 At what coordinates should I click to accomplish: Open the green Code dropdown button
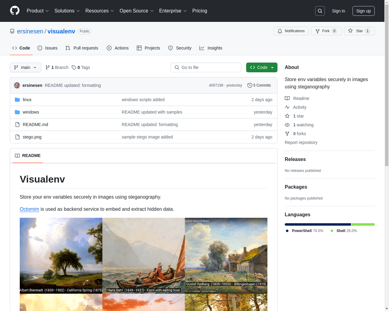point(262,67)
